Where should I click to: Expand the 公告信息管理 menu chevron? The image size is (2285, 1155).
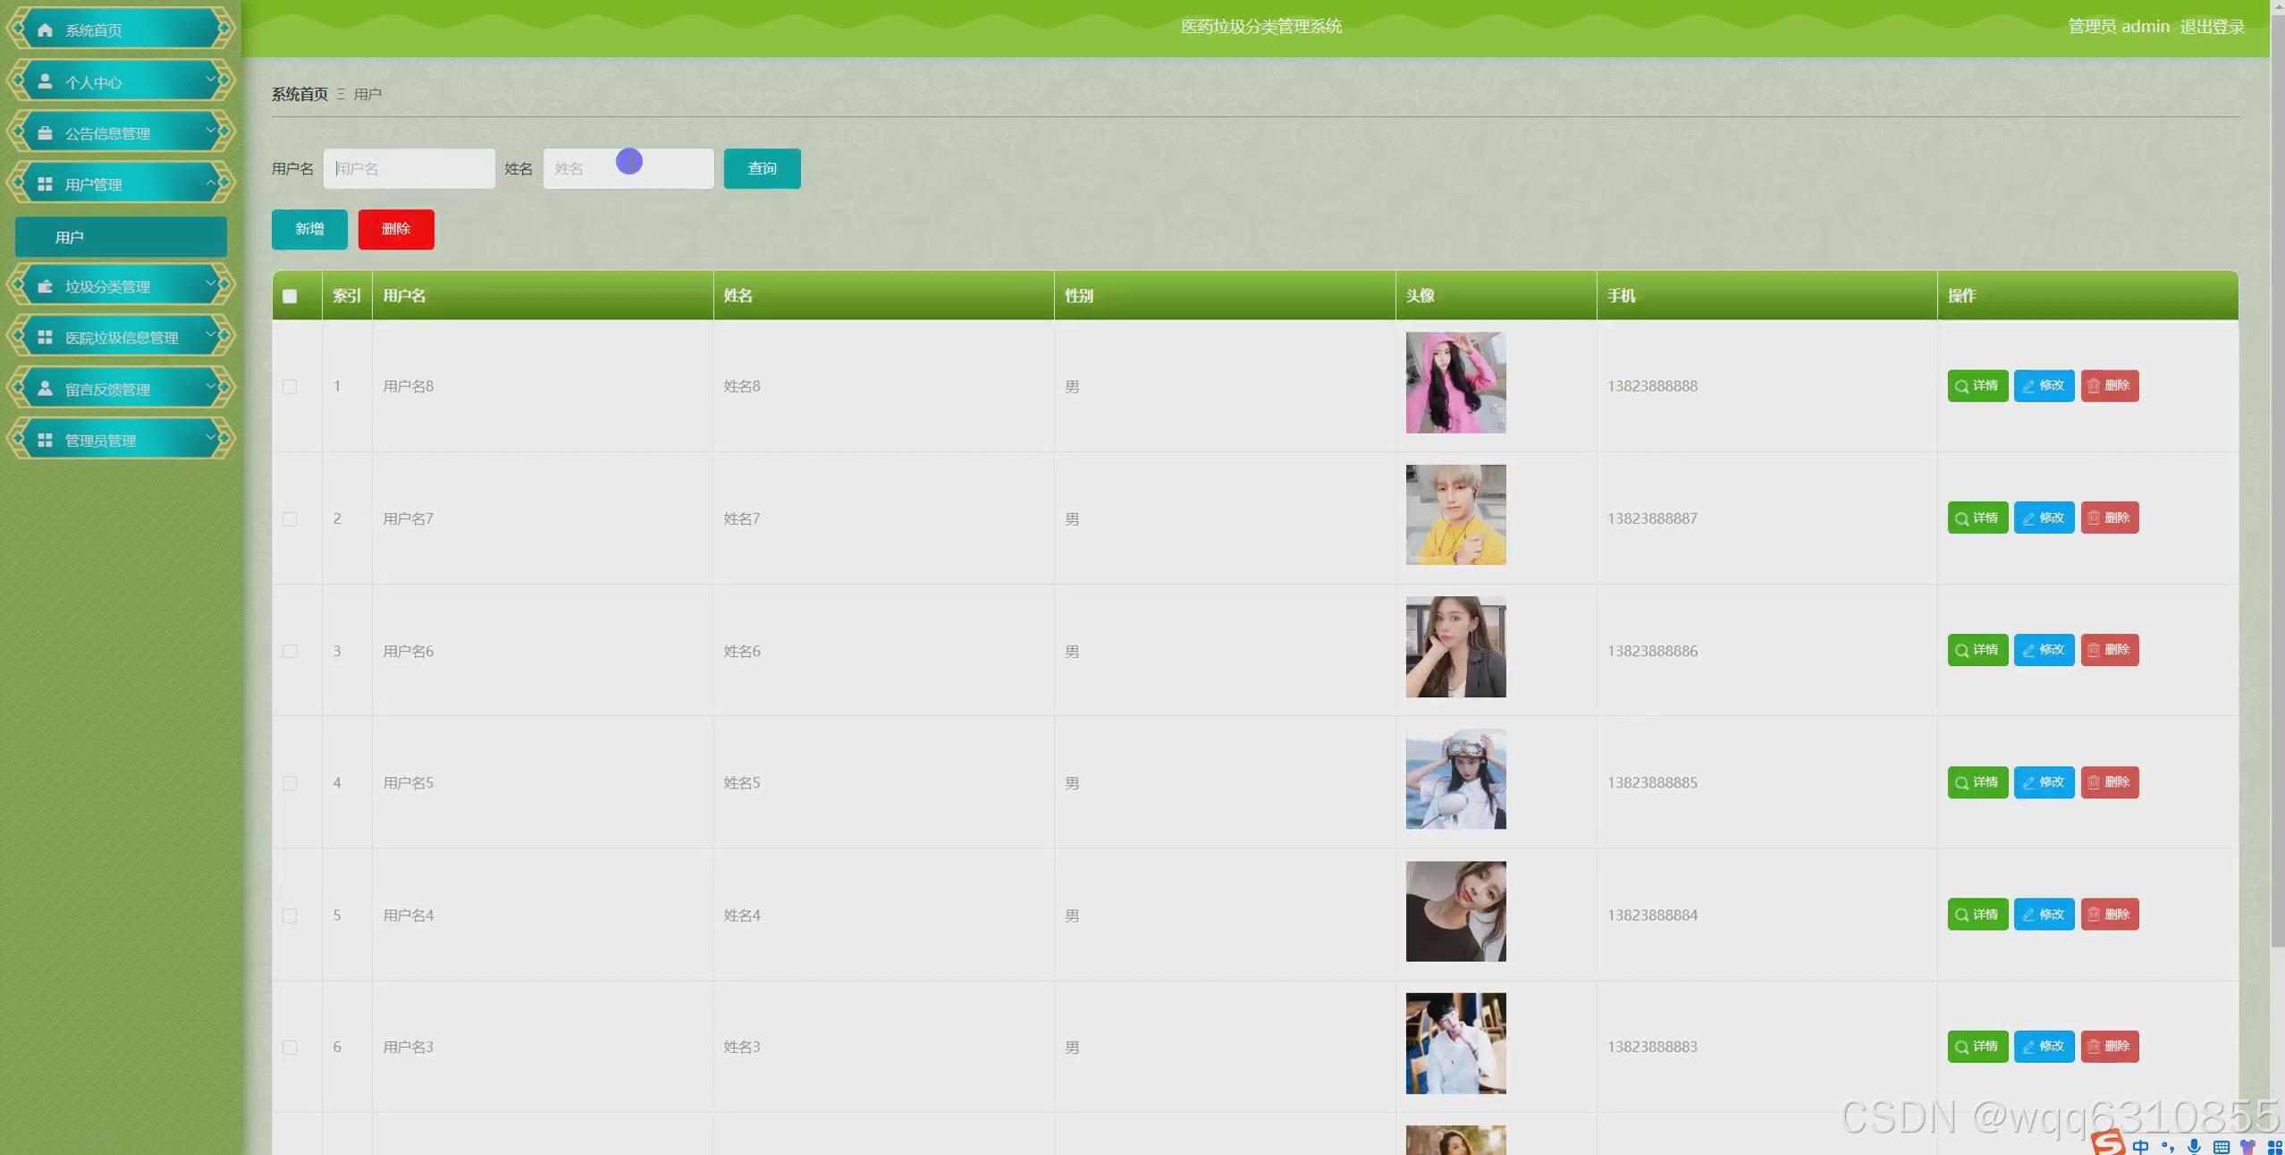[211, 131]
